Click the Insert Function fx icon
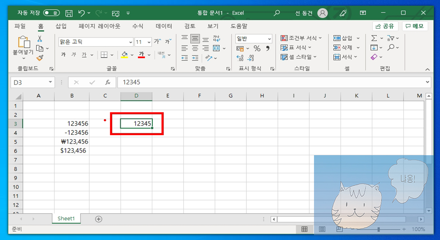The width and height of the screenshot is (440, 240). (x=108, y=82)
